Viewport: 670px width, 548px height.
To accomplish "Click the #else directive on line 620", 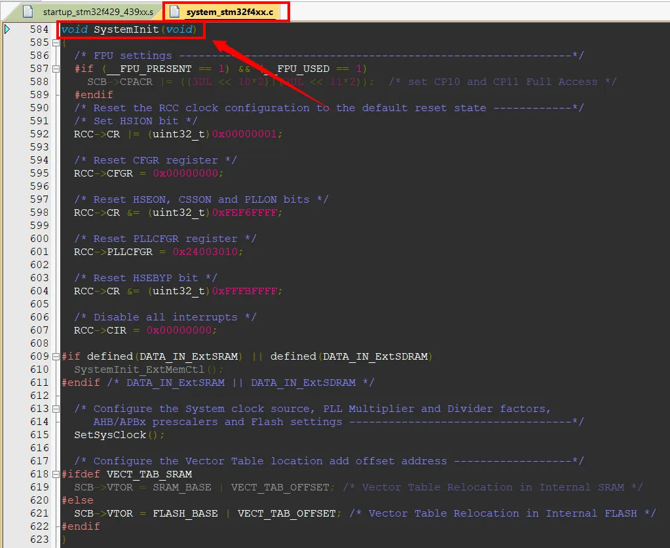I will tap(77, 500).
